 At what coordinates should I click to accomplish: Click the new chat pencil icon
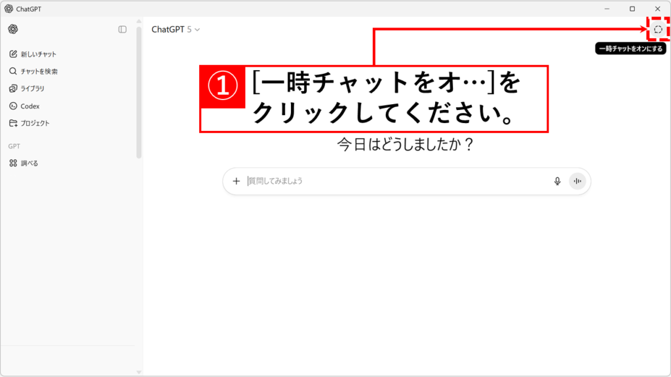[13, 54]
